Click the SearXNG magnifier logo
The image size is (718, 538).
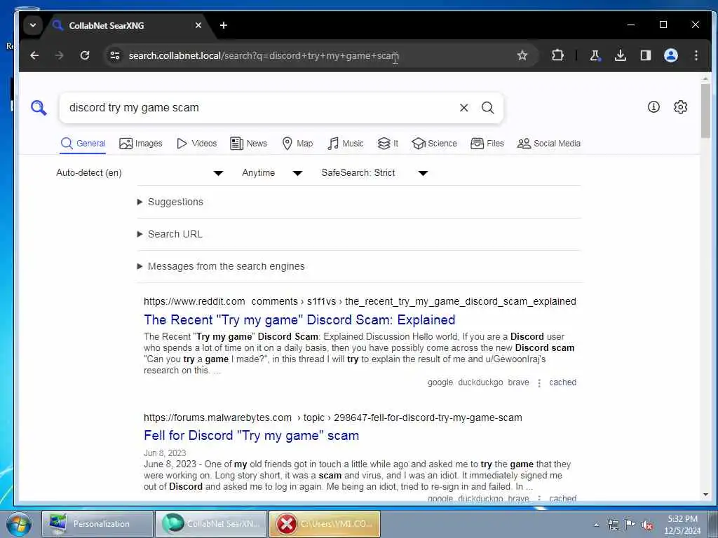(39, 108)
